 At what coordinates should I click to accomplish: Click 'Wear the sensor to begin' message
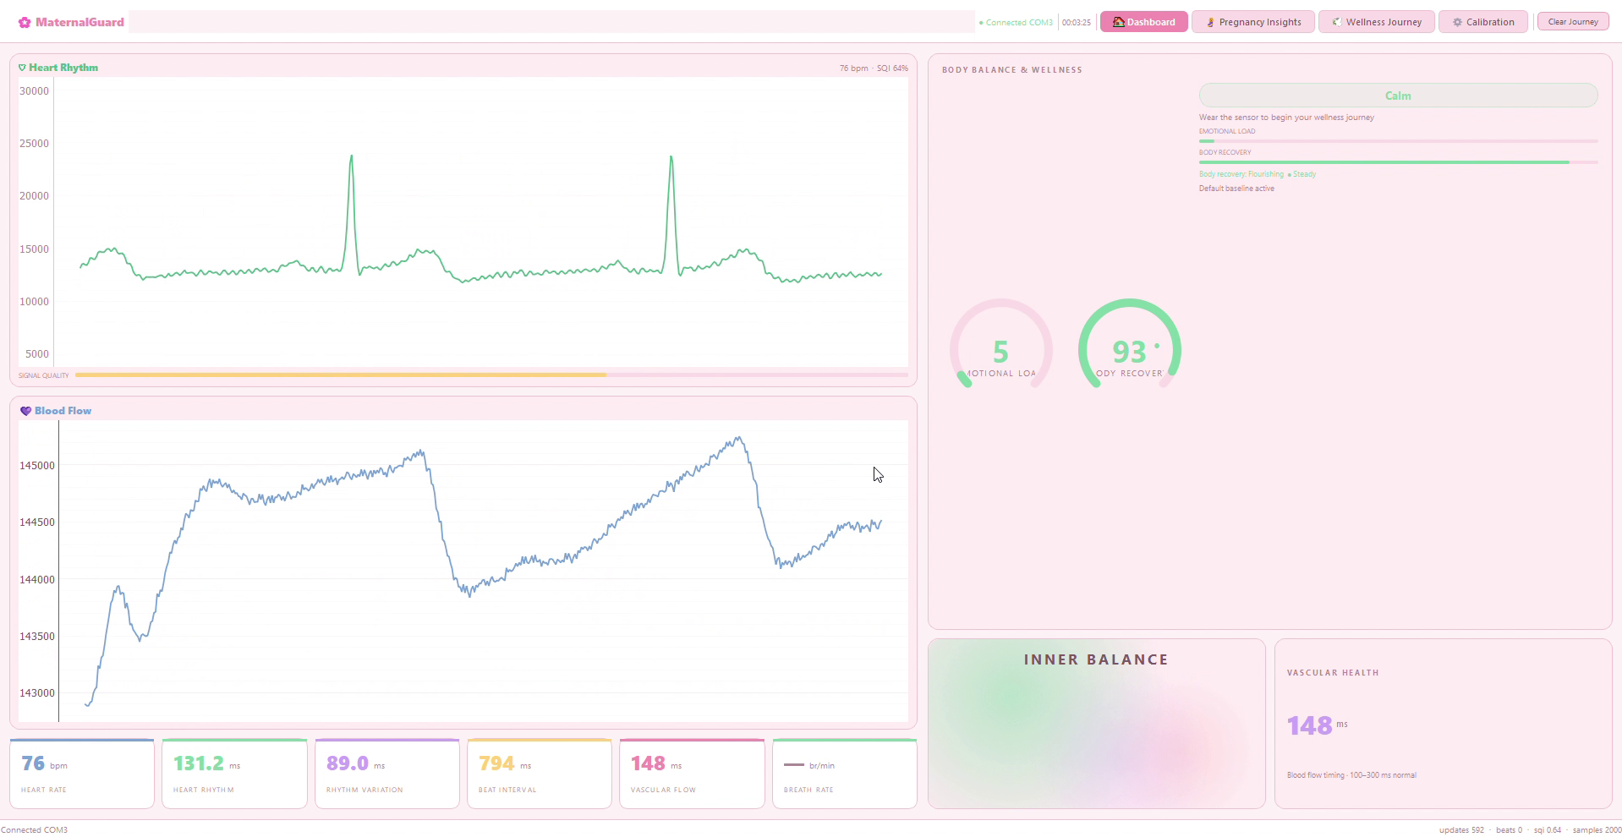(1286, 118)
